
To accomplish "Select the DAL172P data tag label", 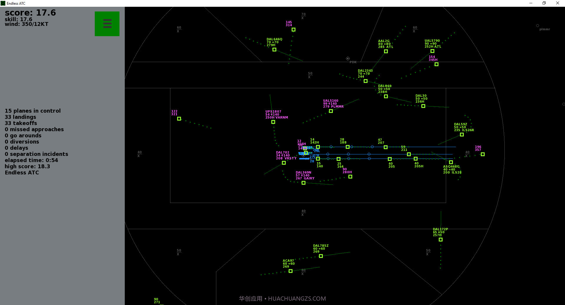I will click(x=440, y=232).
